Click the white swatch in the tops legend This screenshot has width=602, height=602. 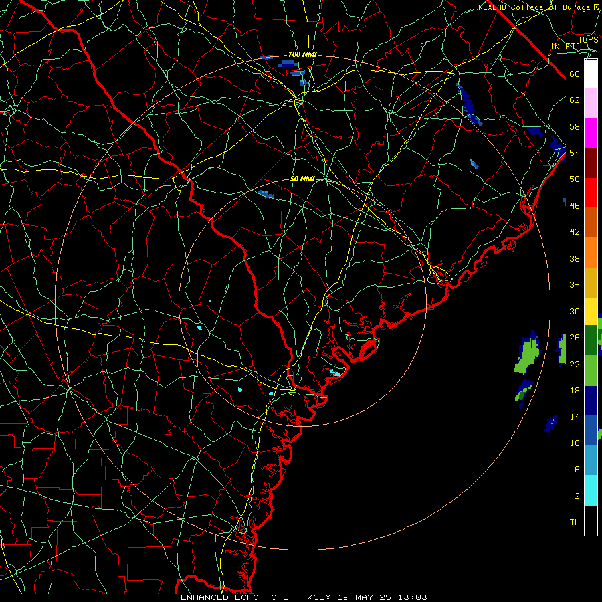coord(591,74)
